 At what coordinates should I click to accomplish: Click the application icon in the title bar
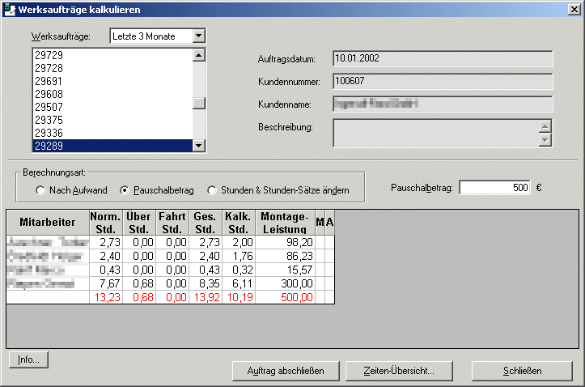pyautogui.click(x=9, y=9)
